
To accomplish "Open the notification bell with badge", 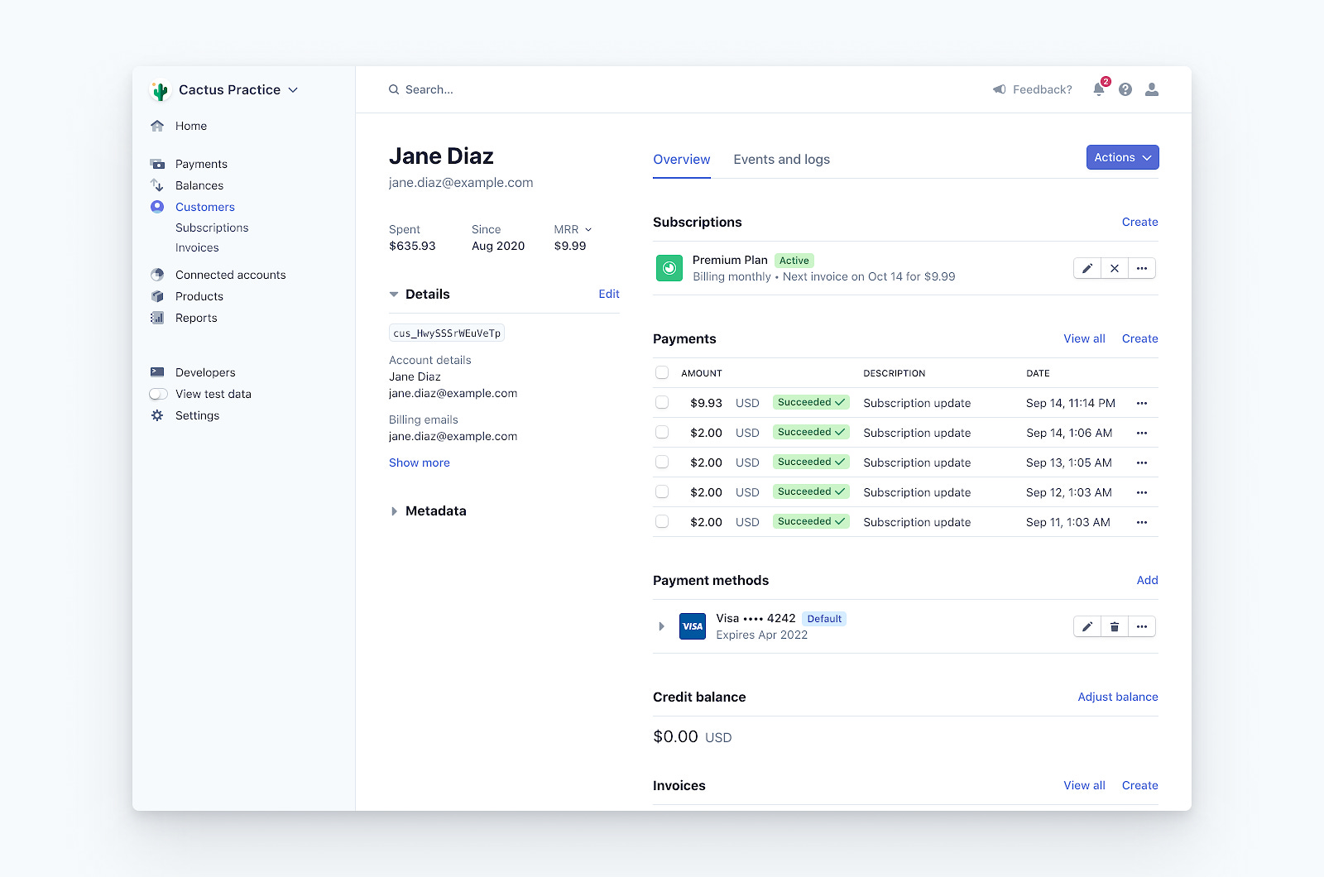I will coord(1098,89).
